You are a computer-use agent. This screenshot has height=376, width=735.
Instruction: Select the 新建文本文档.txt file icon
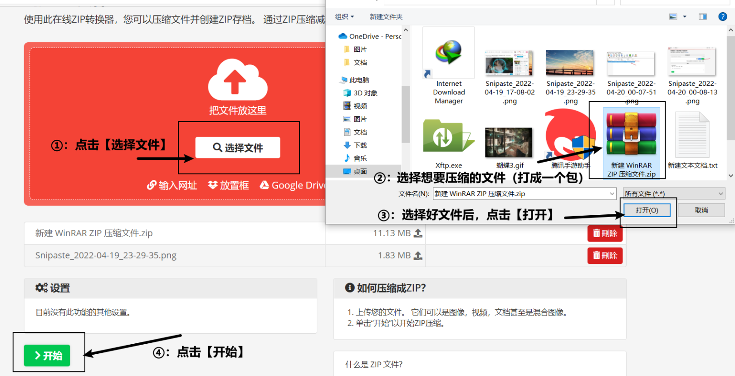[692, 135]
